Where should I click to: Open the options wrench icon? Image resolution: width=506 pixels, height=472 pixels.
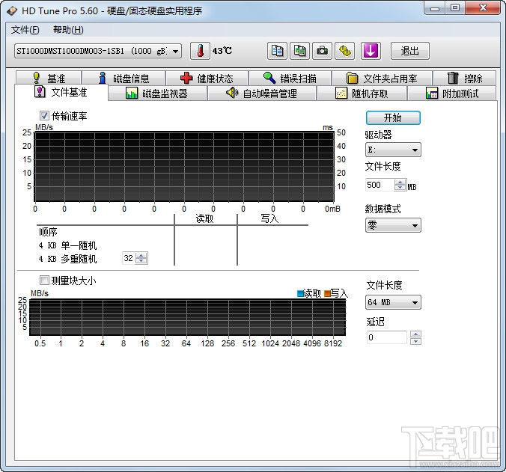[344, 51]
